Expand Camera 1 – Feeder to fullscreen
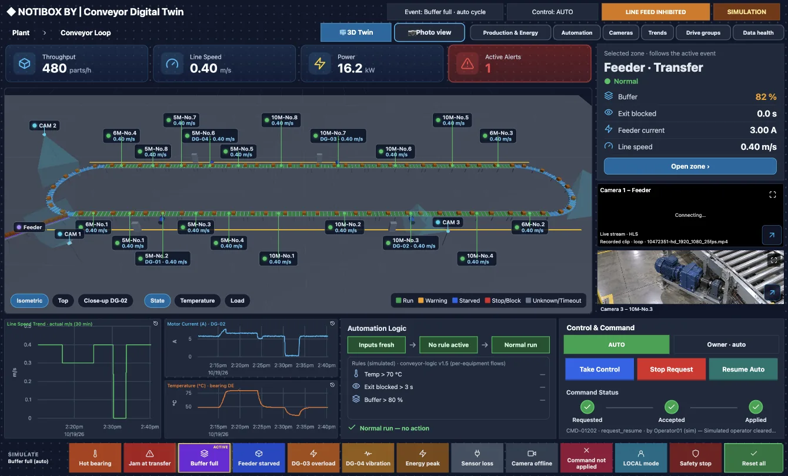 coord(773,195)
